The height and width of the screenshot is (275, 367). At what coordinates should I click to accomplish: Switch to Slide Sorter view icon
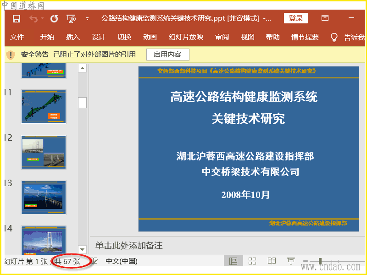pyautogui.click(x=252, y=261)
